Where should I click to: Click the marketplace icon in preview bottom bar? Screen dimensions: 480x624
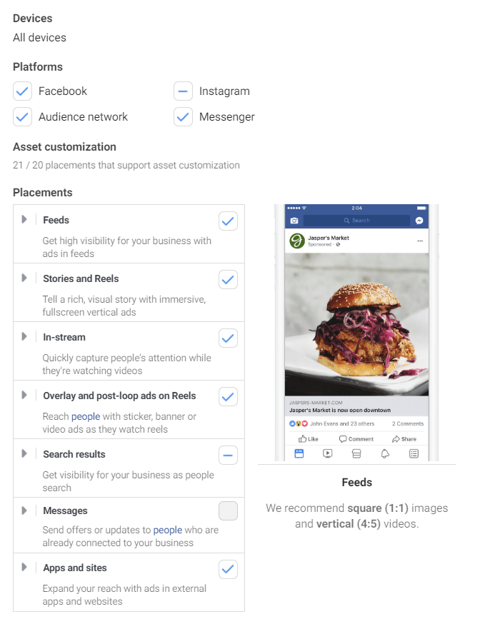(x=356, y=453)
